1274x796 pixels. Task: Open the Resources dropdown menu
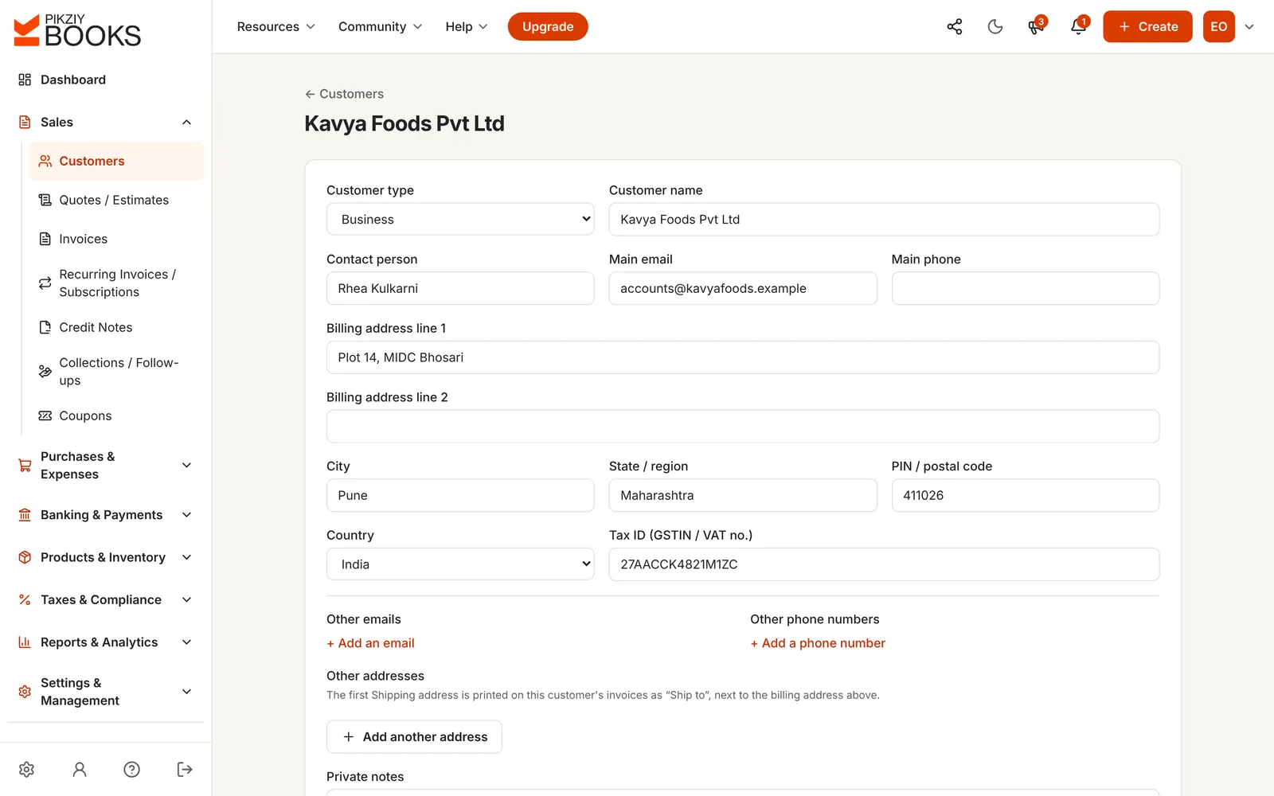pyautogui.click(x=276, y=27)
